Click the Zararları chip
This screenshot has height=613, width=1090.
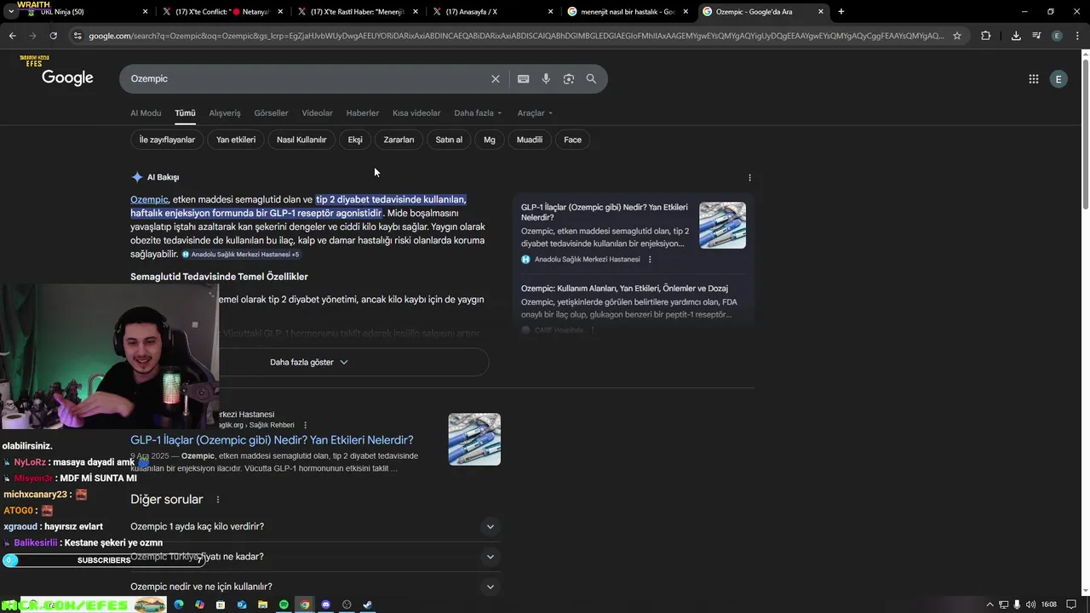[399, 140]
